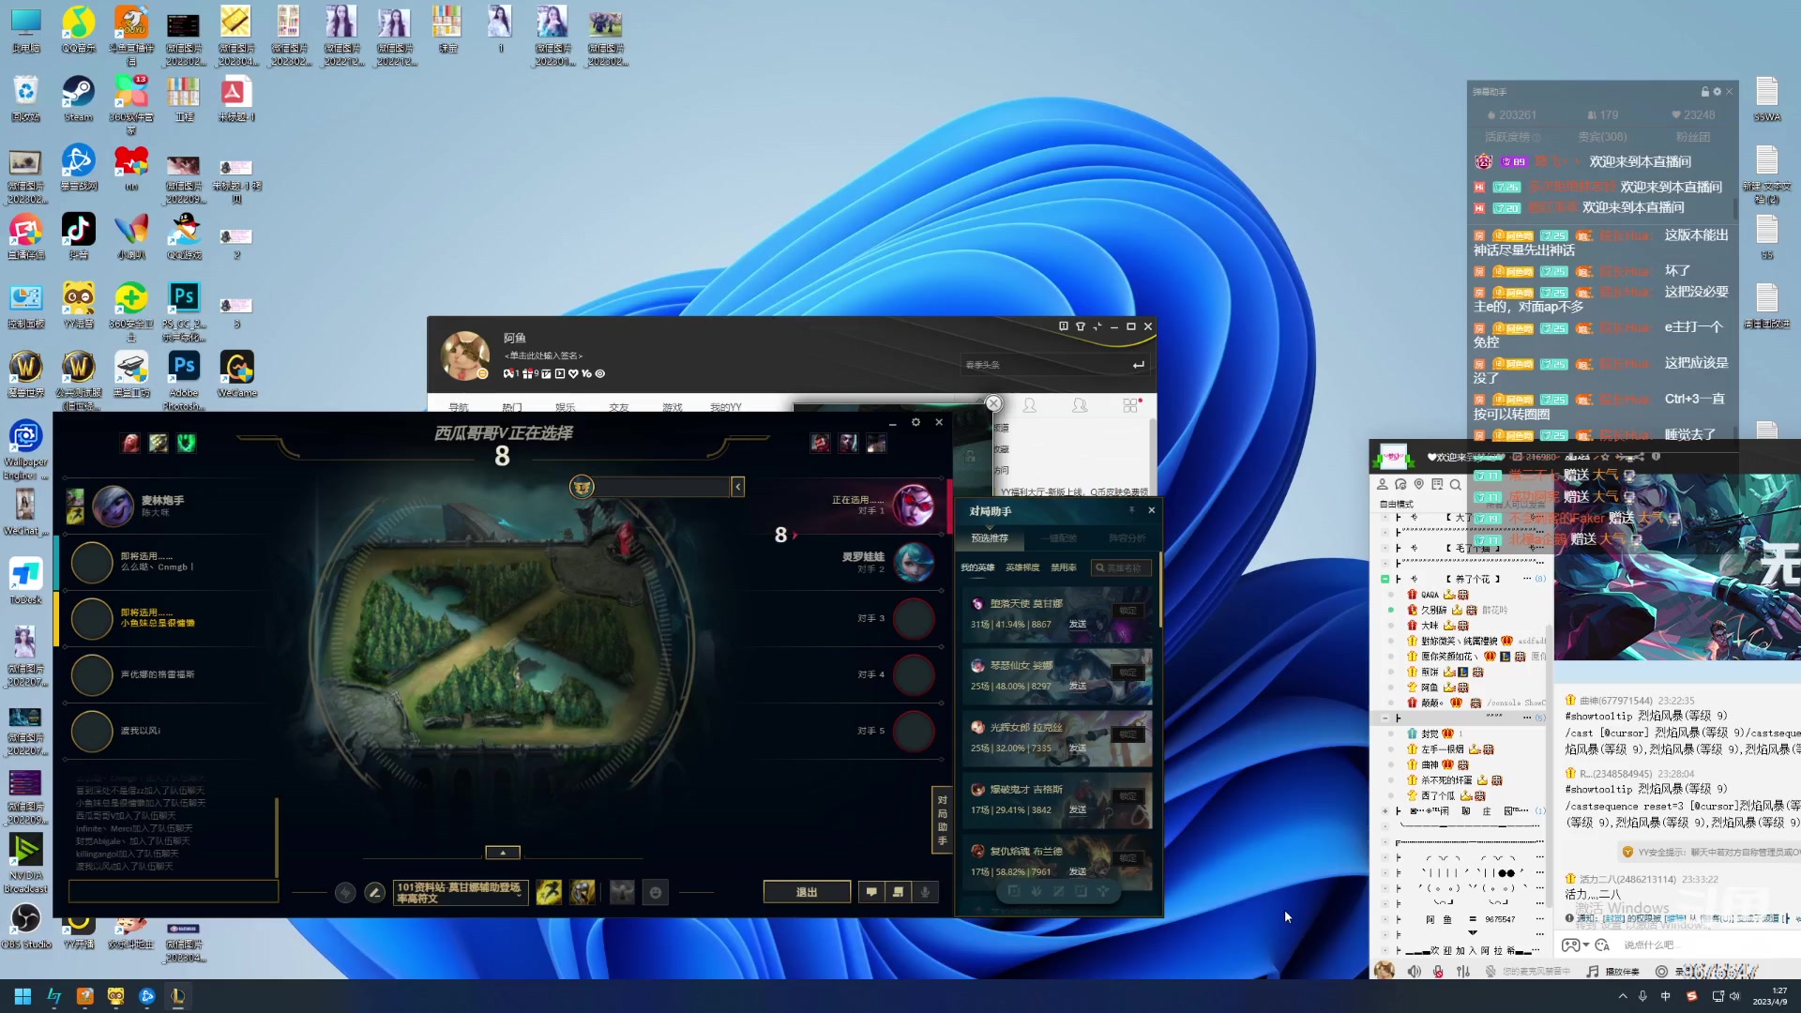Click the champion-select settings gear
1801x1013 pixels.
pyautogui.click(x=916, y=422)
